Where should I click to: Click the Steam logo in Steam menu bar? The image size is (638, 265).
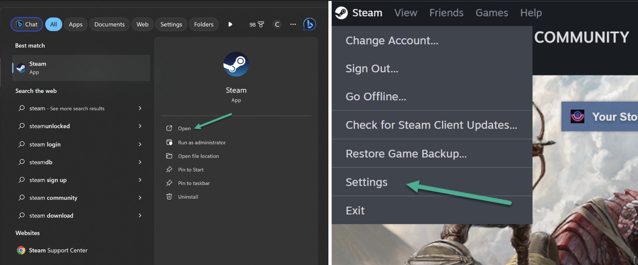click(341, 13)
